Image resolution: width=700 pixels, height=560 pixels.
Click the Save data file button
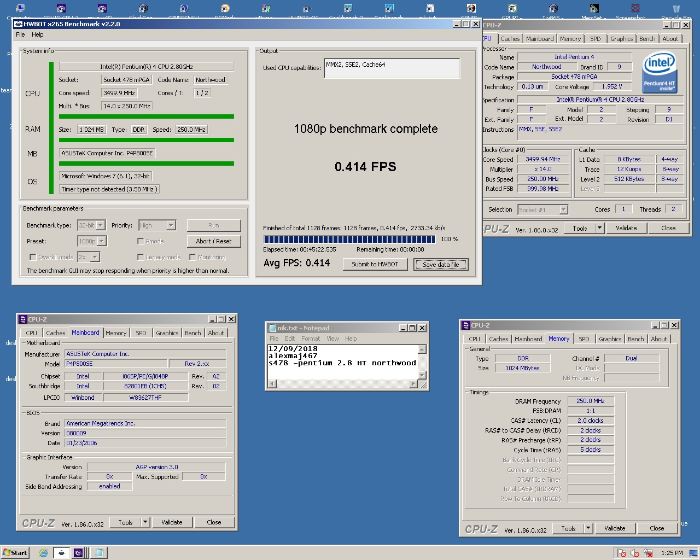(x=441, y=264)
